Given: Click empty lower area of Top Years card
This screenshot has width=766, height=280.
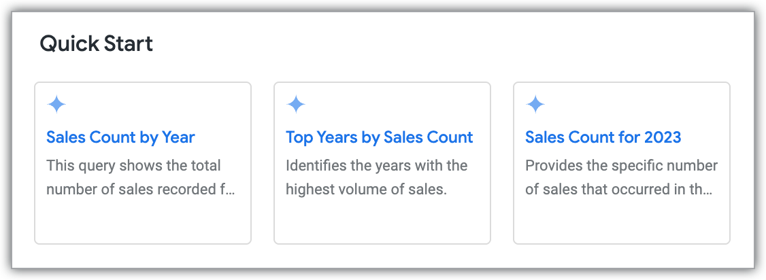Looking at the screenshot, I should tap(382, 222).
